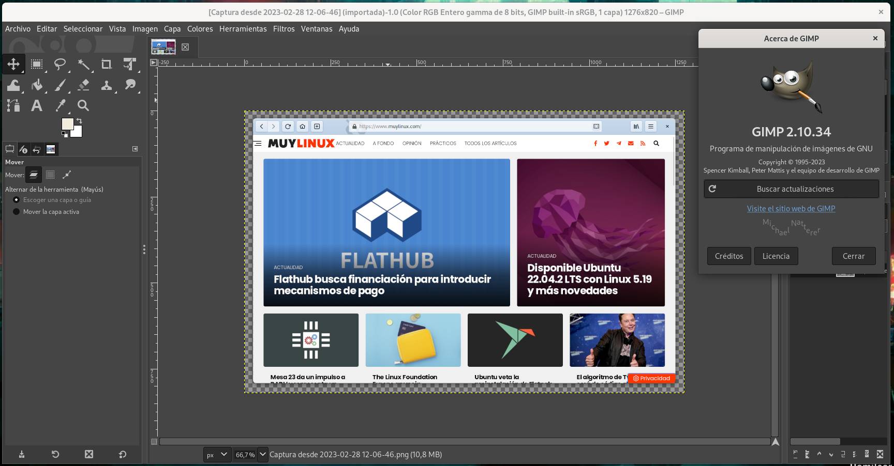This screenshot has height=466, width=894.
Task: Switch to the Device Status tab
Action: tap(23, 149)
